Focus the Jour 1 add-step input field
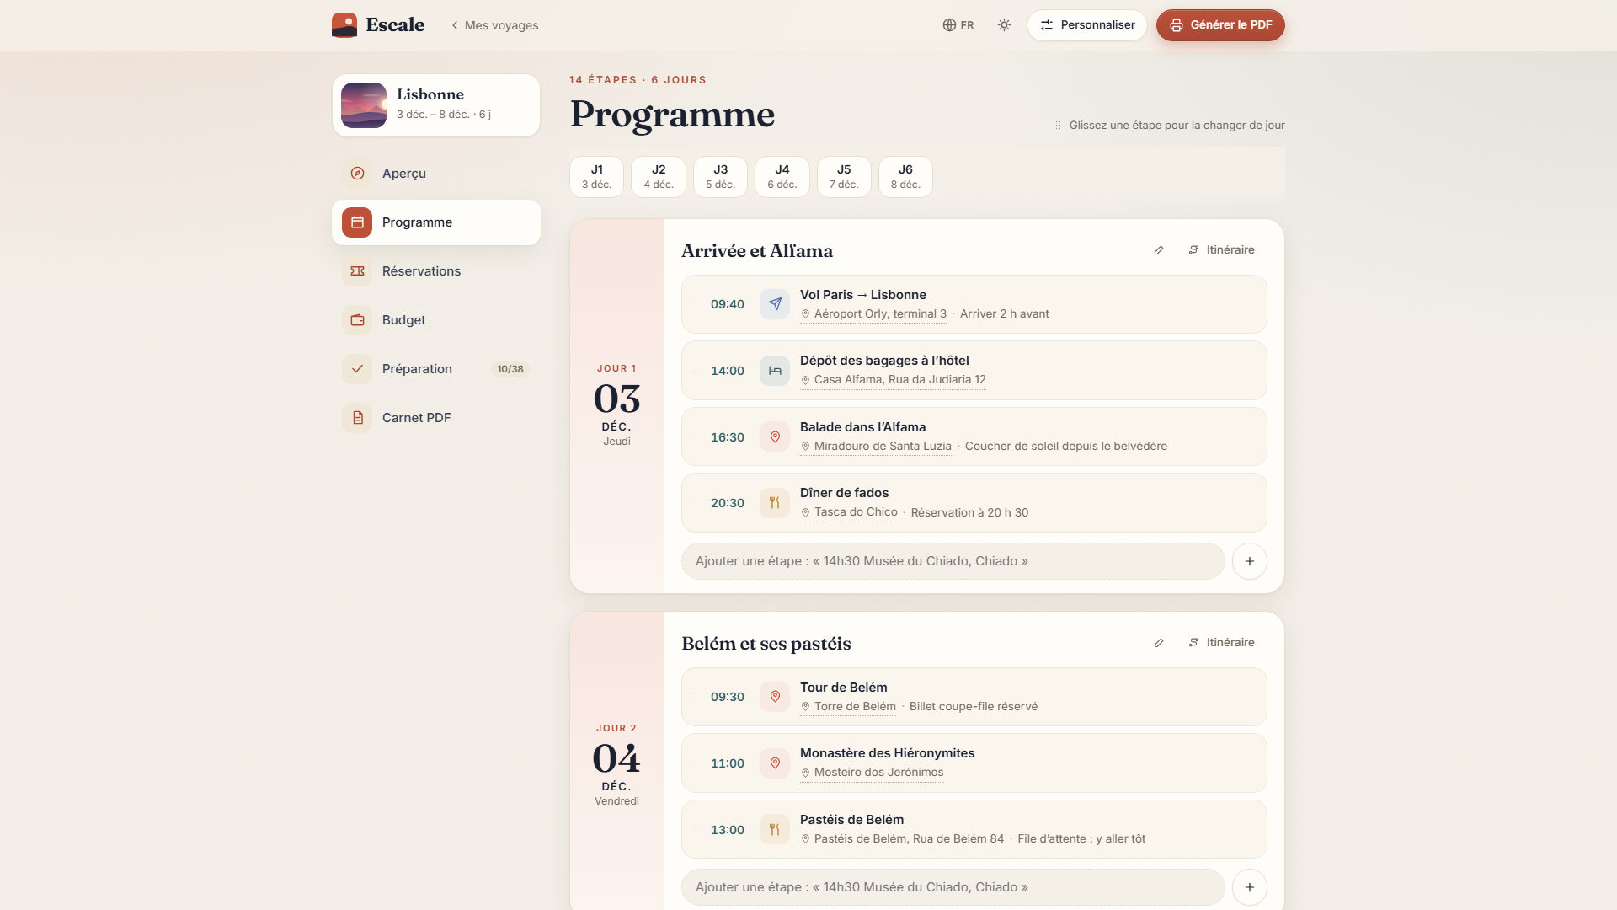Viewport: 1617px width, 910px height. (953, 561)
